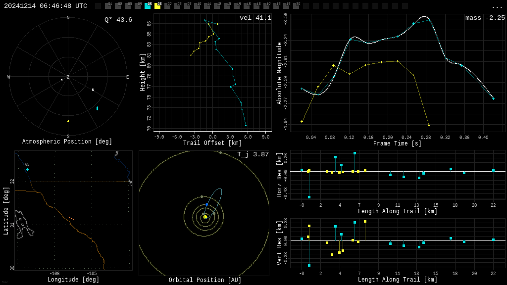Click the zenith Z marker in sky plot

coord(68,77)
